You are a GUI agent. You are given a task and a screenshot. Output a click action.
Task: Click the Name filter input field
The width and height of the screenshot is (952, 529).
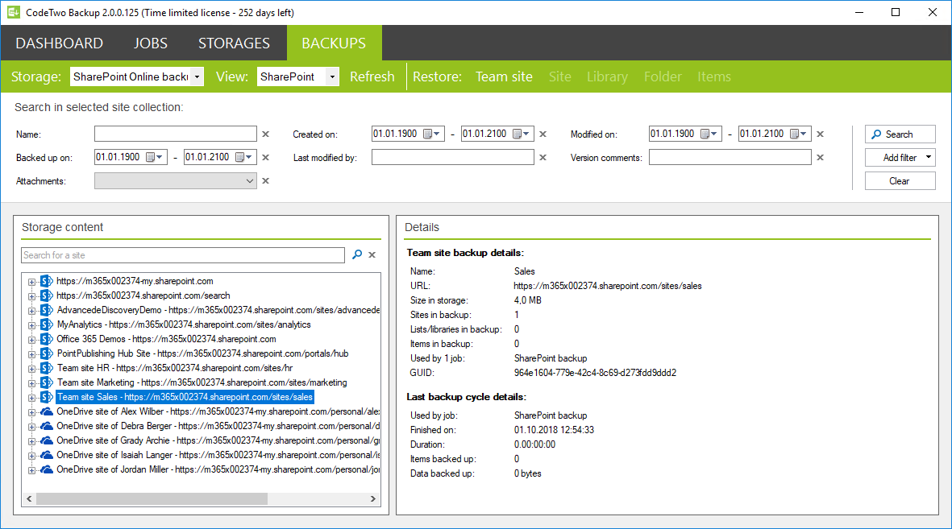(x=176, y=134)
